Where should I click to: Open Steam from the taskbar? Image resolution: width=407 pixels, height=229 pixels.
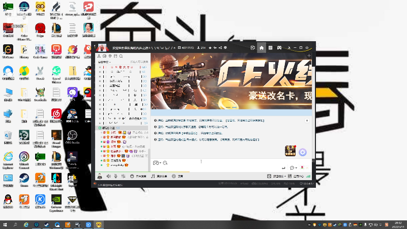point(47,224)
